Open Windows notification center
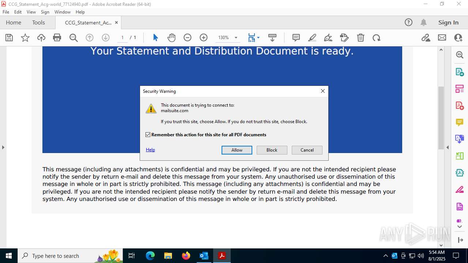The width and height of the screenshot is (468, 263). coord(456,256)
